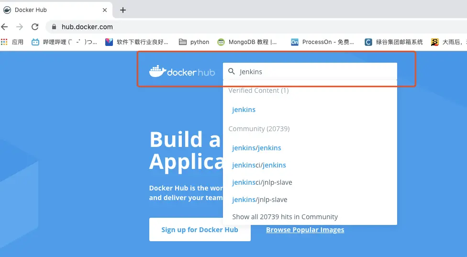Viewport: 467px width, 257px height.
Task: Click the search magnifier icon
Action: click(232, 71)
